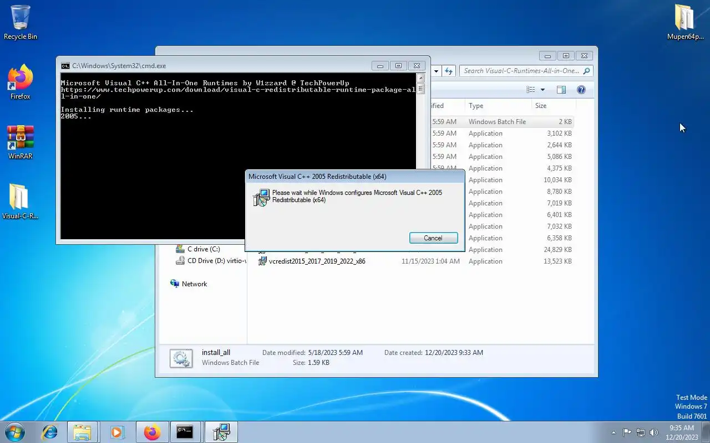This screenshot has width=710, height=443.
Task: Show hidden tray icons arrow
Action: (x=613, y=432)
